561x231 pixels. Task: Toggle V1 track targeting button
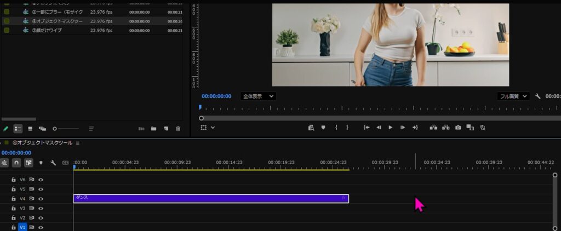coord(22,227)
